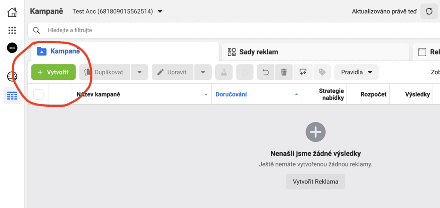Delete using the trash can icon
This screenshot has width=440, height=208.
(284, 72)
